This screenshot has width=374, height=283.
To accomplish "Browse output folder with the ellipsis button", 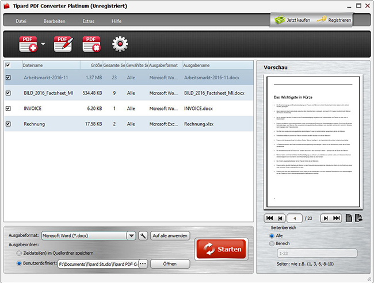I will tap(143, 263).
